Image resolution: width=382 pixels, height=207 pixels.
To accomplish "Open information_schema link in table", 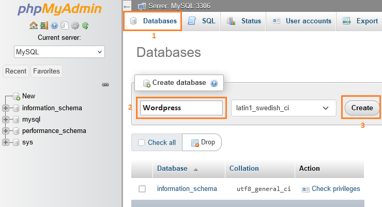I will pyautogui.click(x=187, y=189).
